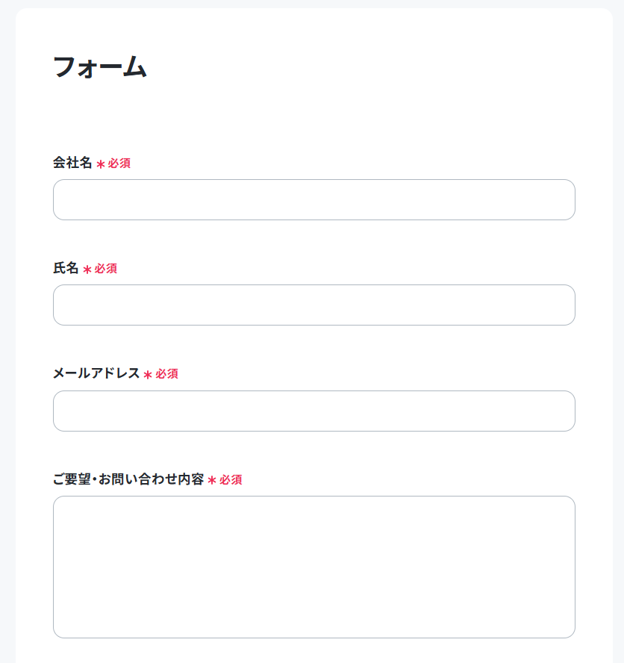Click inside the ご要望・お問い合わせ内容 textarea
The height and width of the screenshot is (663, 624).
pos(314,567)
